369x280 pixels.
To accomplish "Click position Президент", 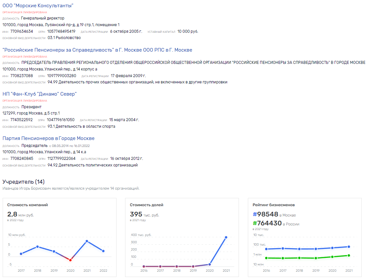I will (31, 107).
